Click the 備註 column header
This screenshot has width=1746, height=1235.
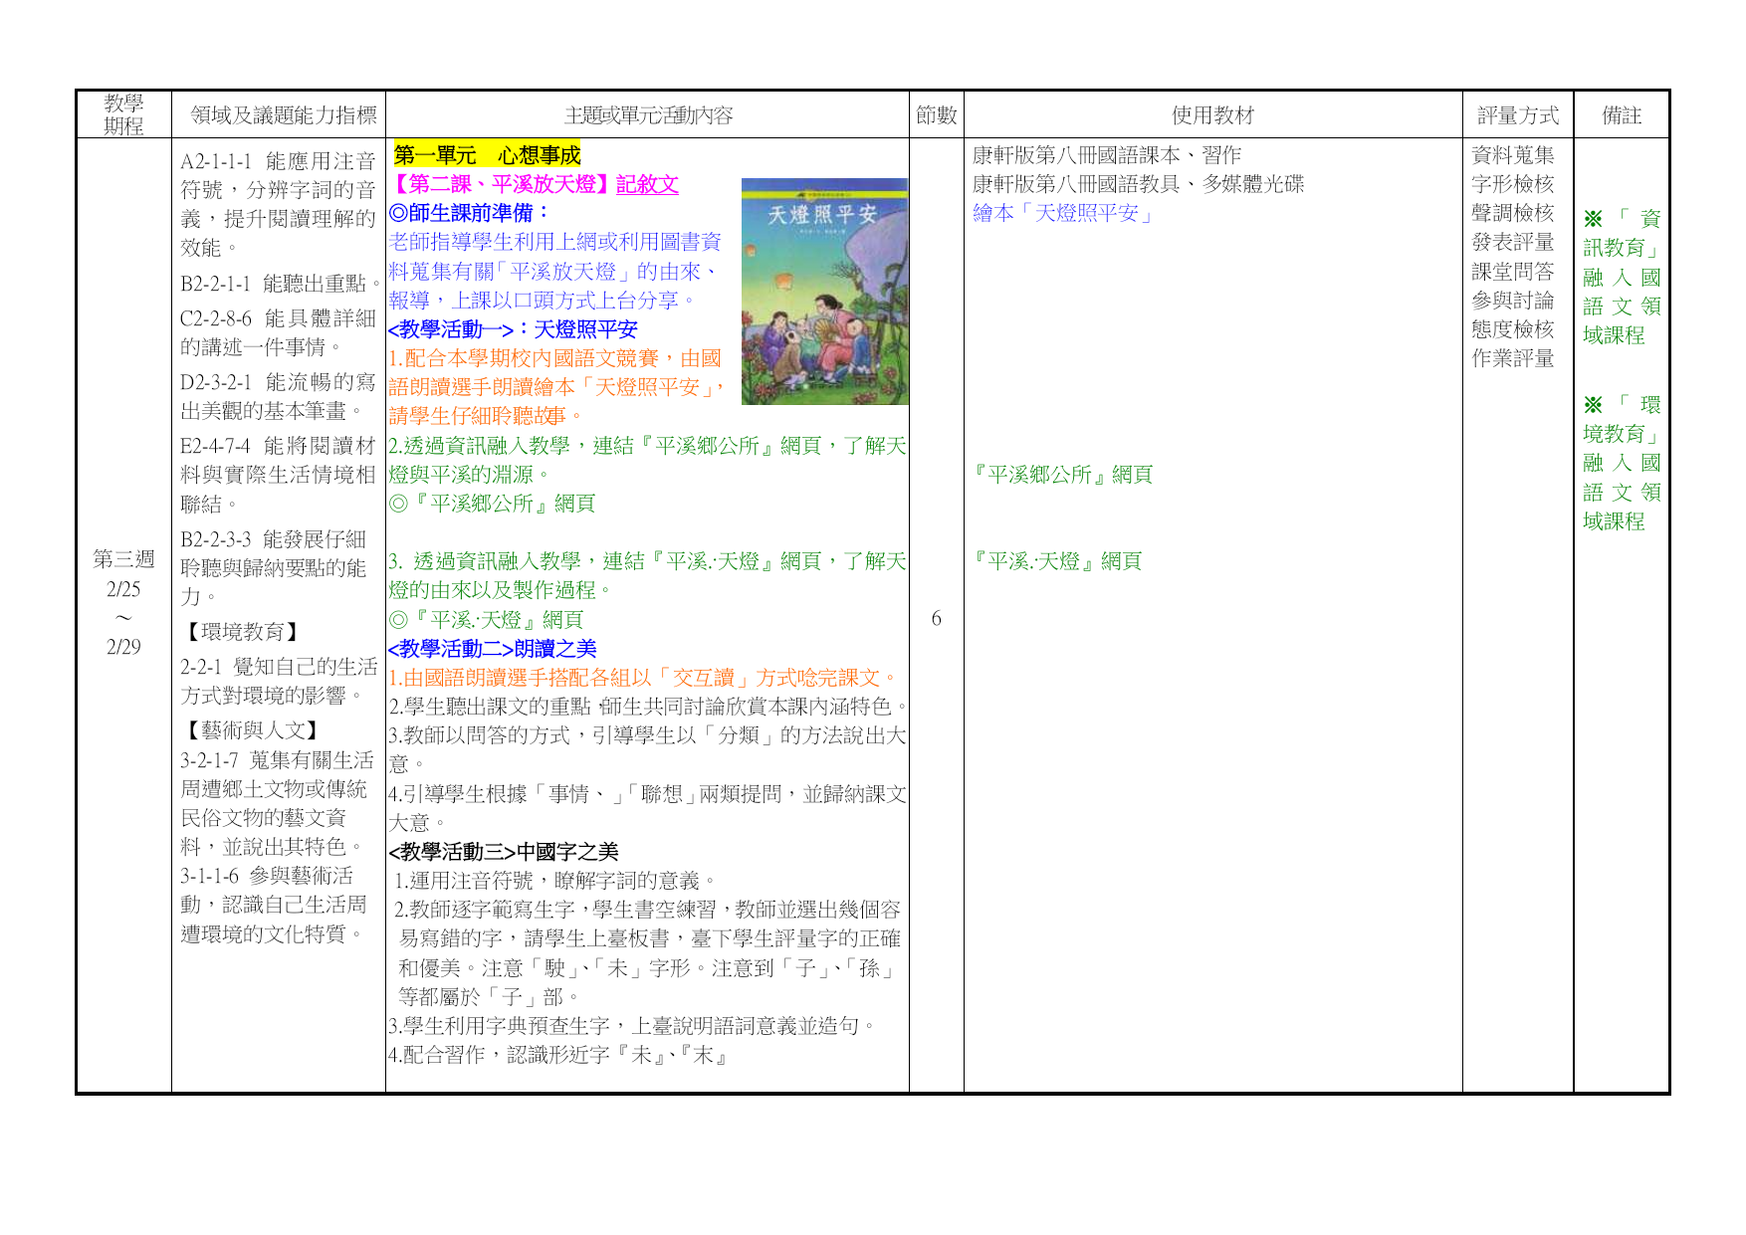1622,115
